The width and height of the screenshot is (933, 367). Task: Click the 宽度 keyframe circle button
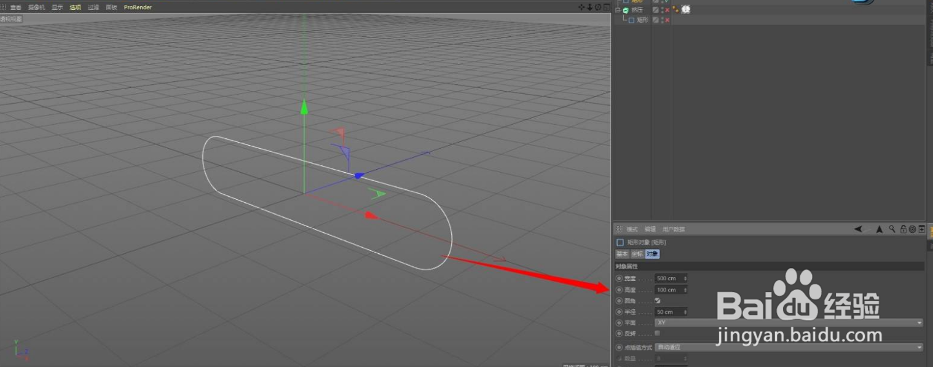pyautogui.click(x=619, y=278)
